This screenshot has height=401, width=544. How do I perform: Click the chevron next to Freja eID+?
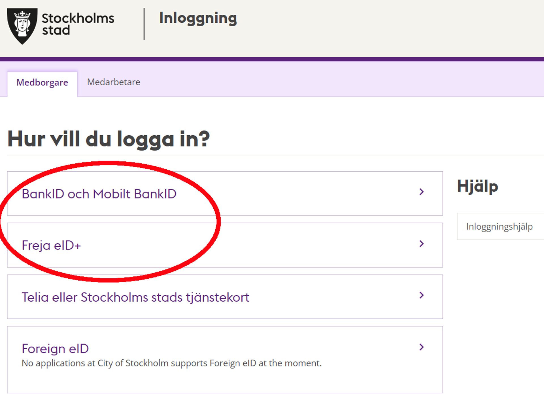(x=421, y=244)
